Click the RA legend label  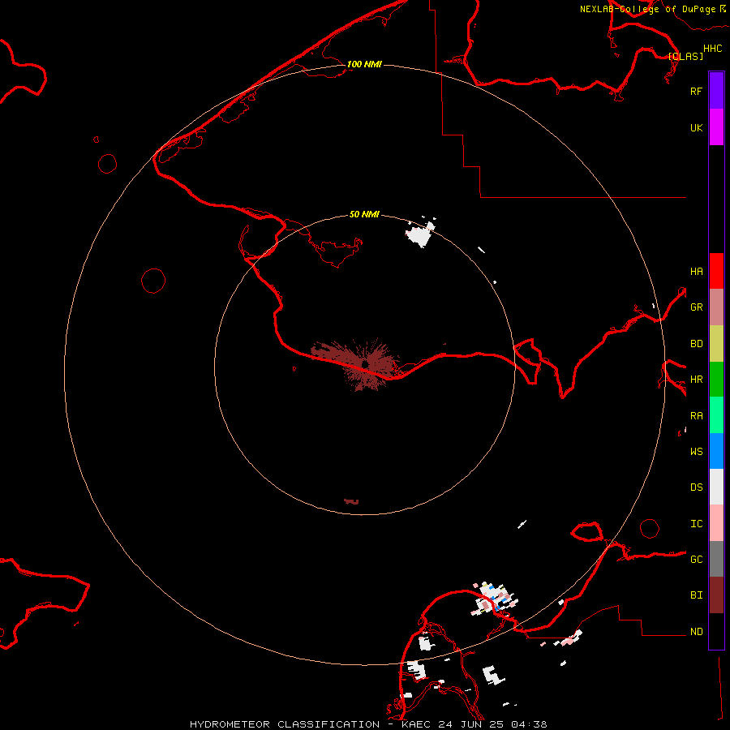(x=696, y=415)
